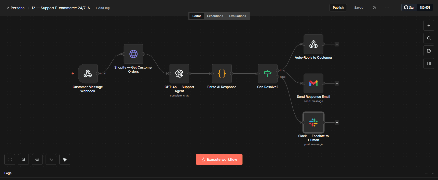Open the Can Resolve? If node
Viewport: 438px width, 180px height.
pos(268,73)
